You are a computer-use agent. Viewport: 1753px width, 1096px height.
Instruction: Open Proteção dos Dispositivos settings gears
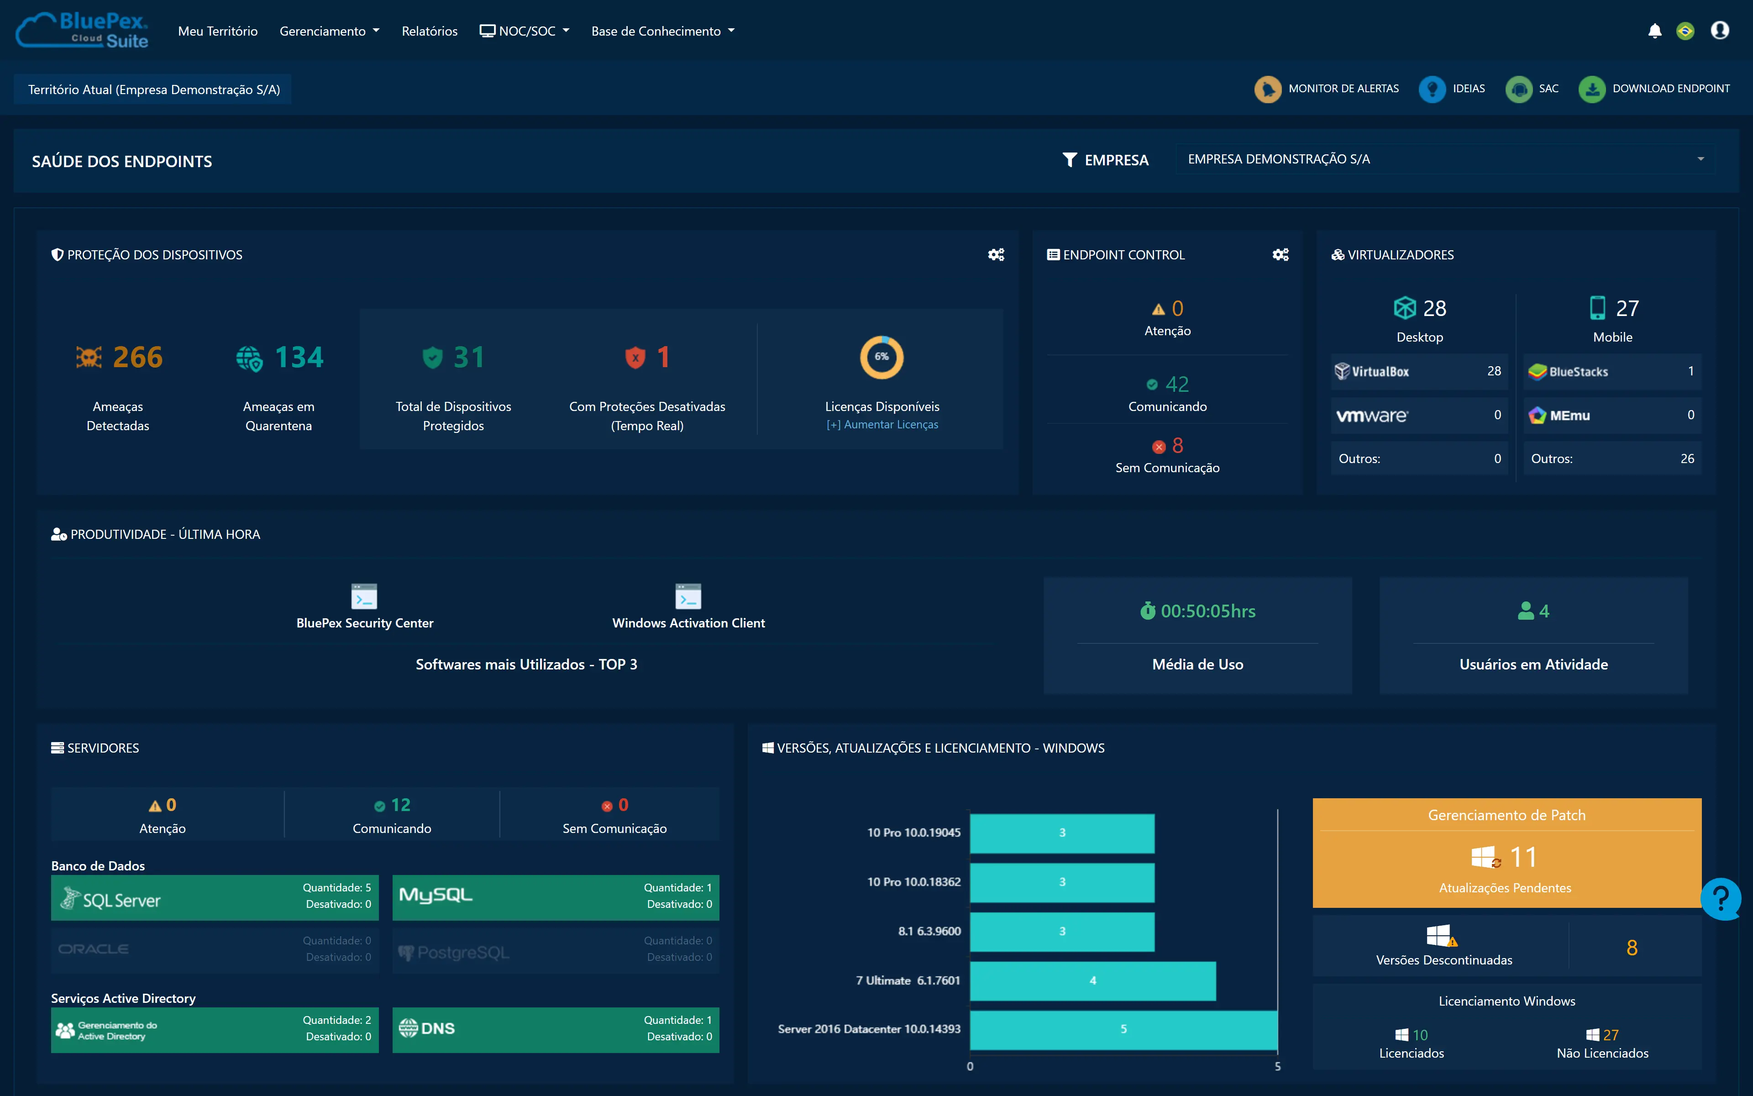click(996, 254)
